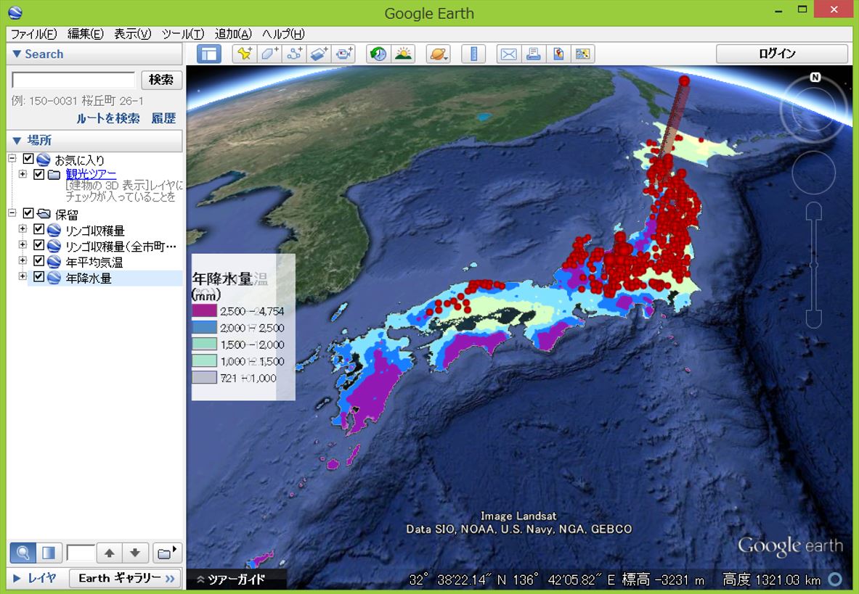859x594 pixels.
Task: Open the ツール(T) menu
Action: coord(183,34)
